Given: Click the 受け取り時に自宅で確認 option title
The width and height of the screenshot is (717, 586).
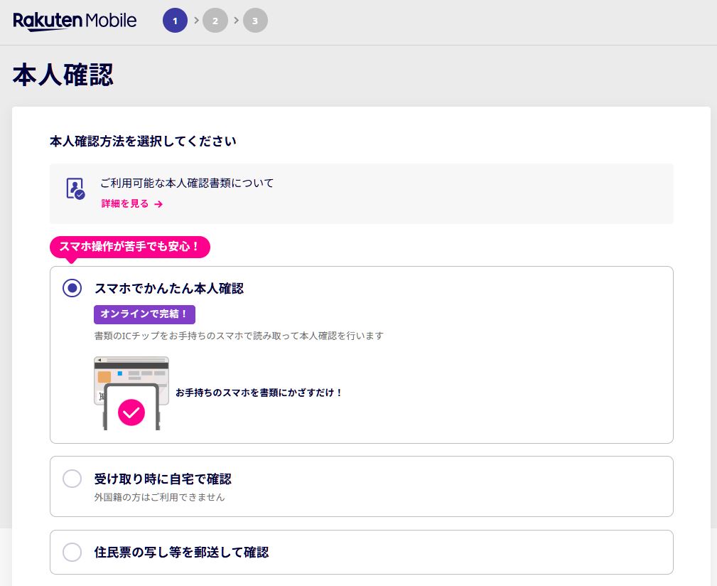Looking at the screenshot, I should (x=163, y=479).
